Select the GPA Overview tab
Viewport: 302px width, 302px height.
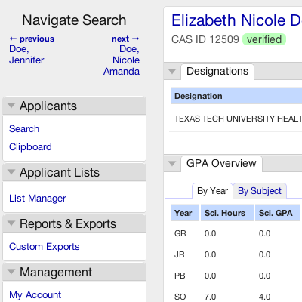tap(221, 164)
